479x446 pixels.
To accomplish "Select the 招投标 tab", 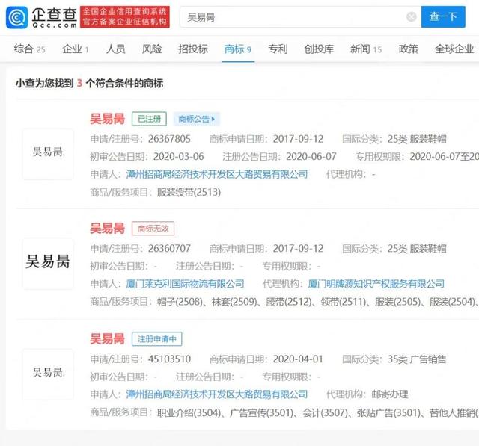I will click(193, 49).
